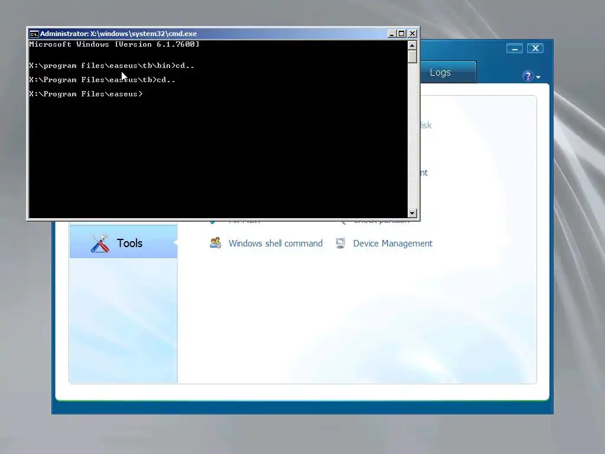Screen dimensions: 605x454
Task: Open Windows shell command link
Action: (x=275, y=244)
